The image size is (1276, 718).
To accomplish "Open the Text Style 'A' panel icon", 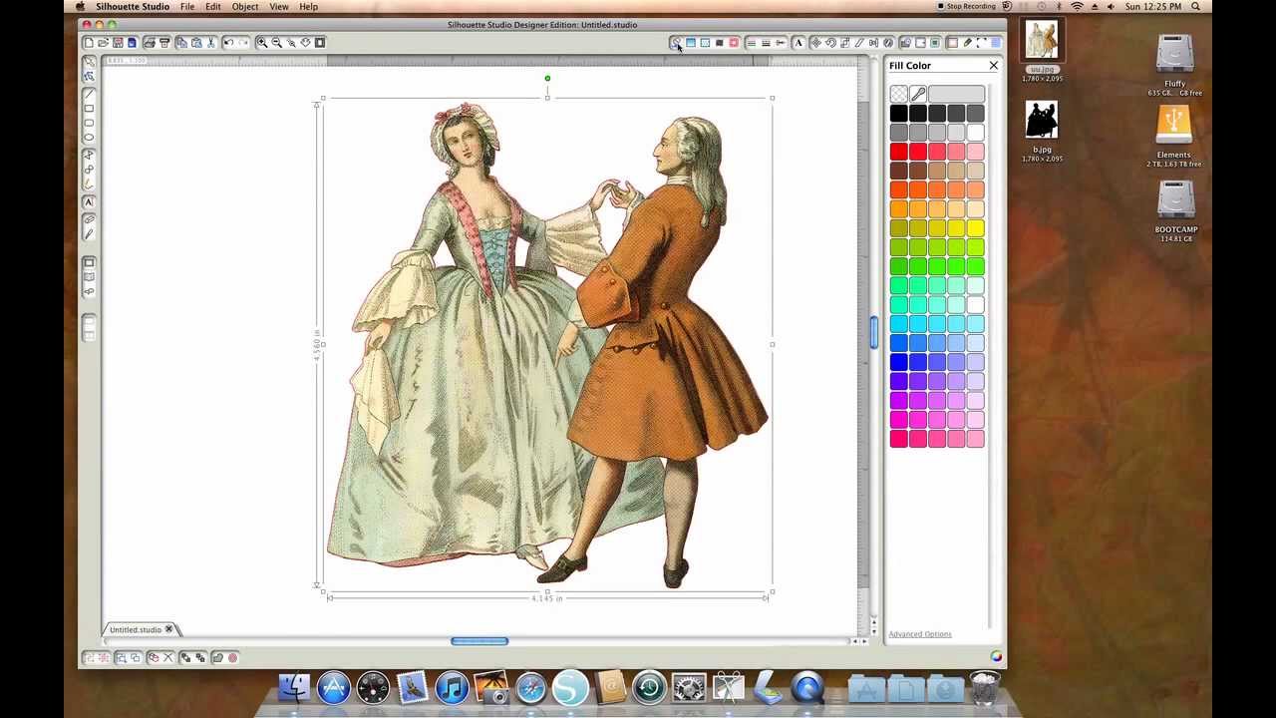I will coord(797,42).
